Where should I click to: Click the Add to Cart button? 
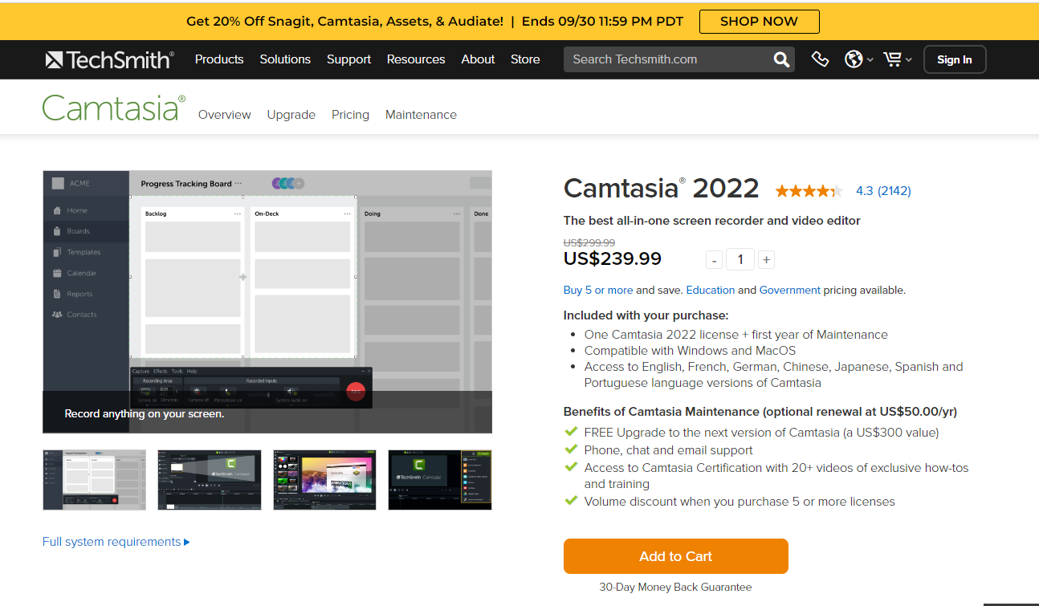click(676, 556)
